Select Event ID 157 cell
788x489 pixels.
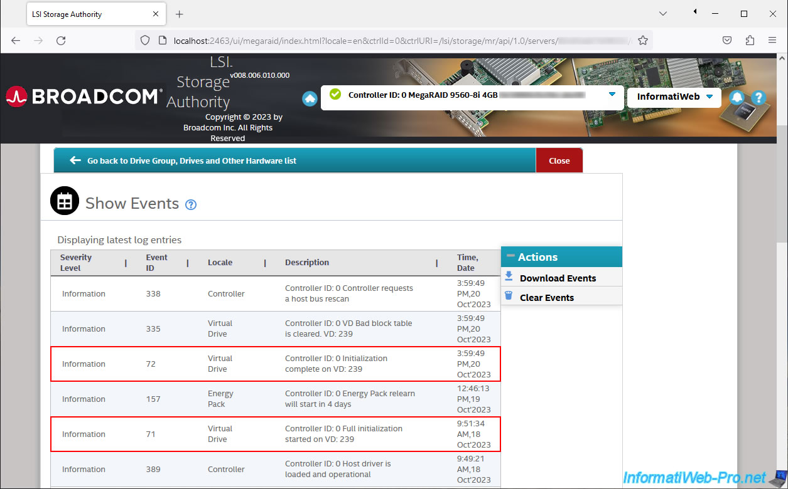click(153, 399)
